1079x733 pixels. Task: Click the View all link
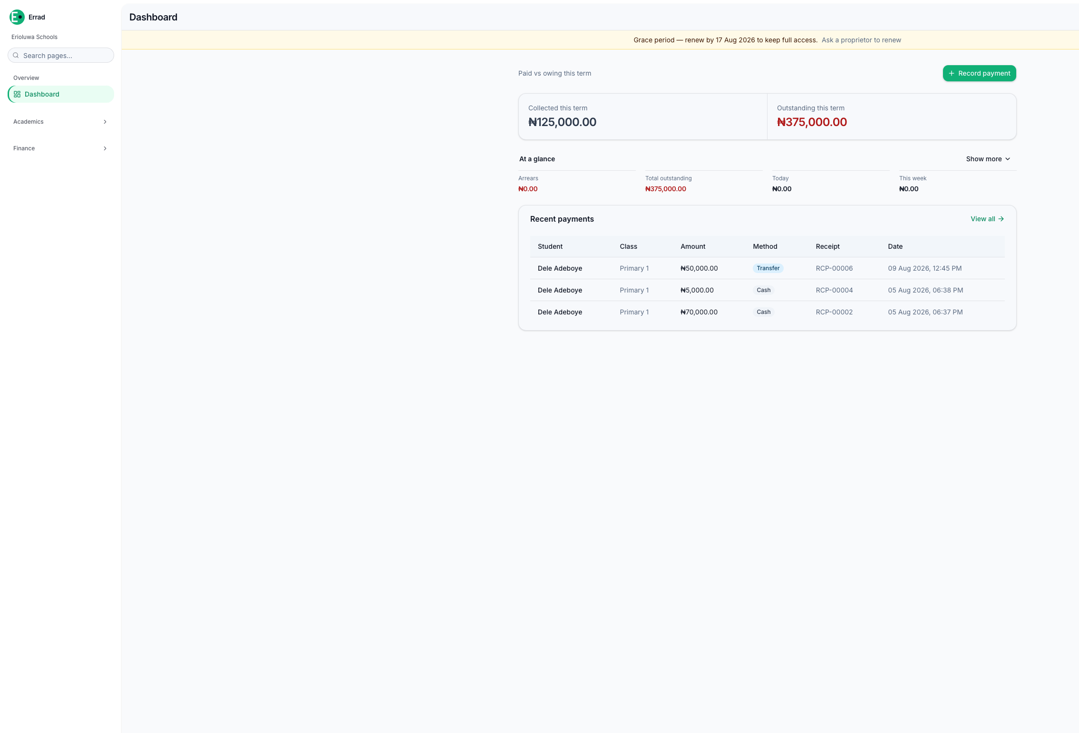pos(987,219)
